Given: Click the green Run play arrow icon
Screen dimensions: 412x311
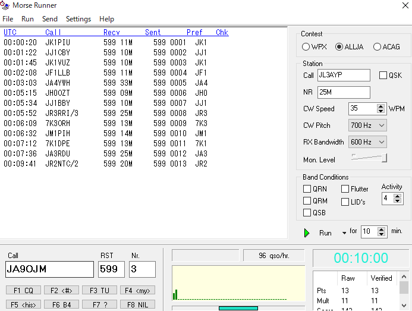Looking at the screenshot, I should 307,233.
